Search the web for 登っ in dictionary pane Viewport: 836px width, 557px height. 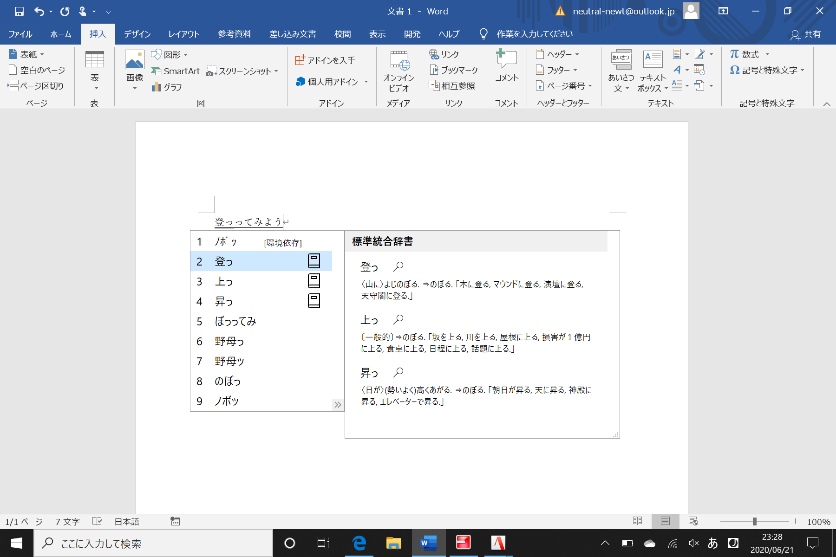click(x=398, y=266)
